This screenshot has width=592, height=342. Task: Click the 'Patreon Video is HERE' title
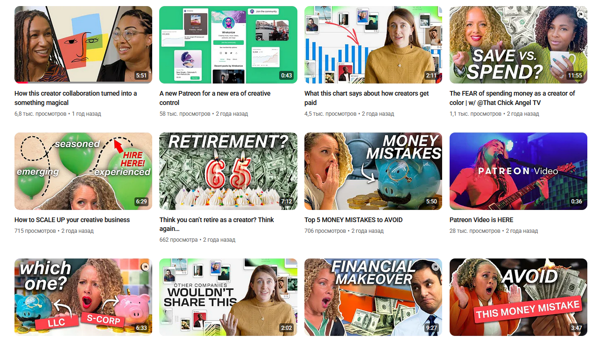click(x=481, y=220)
